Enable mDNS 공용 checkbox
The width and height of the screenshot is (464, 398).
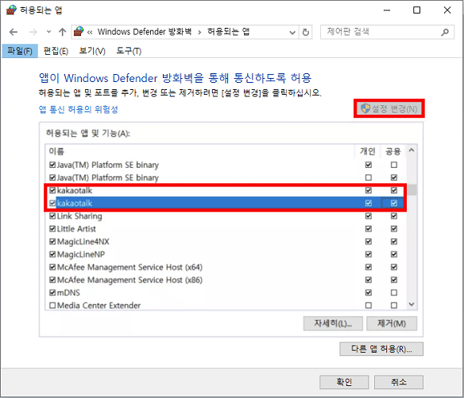(x=394, y=293)
